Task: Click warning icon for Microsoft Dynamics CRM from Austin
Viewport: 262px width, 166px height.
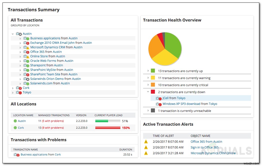Action: click(x=26, y=48)
